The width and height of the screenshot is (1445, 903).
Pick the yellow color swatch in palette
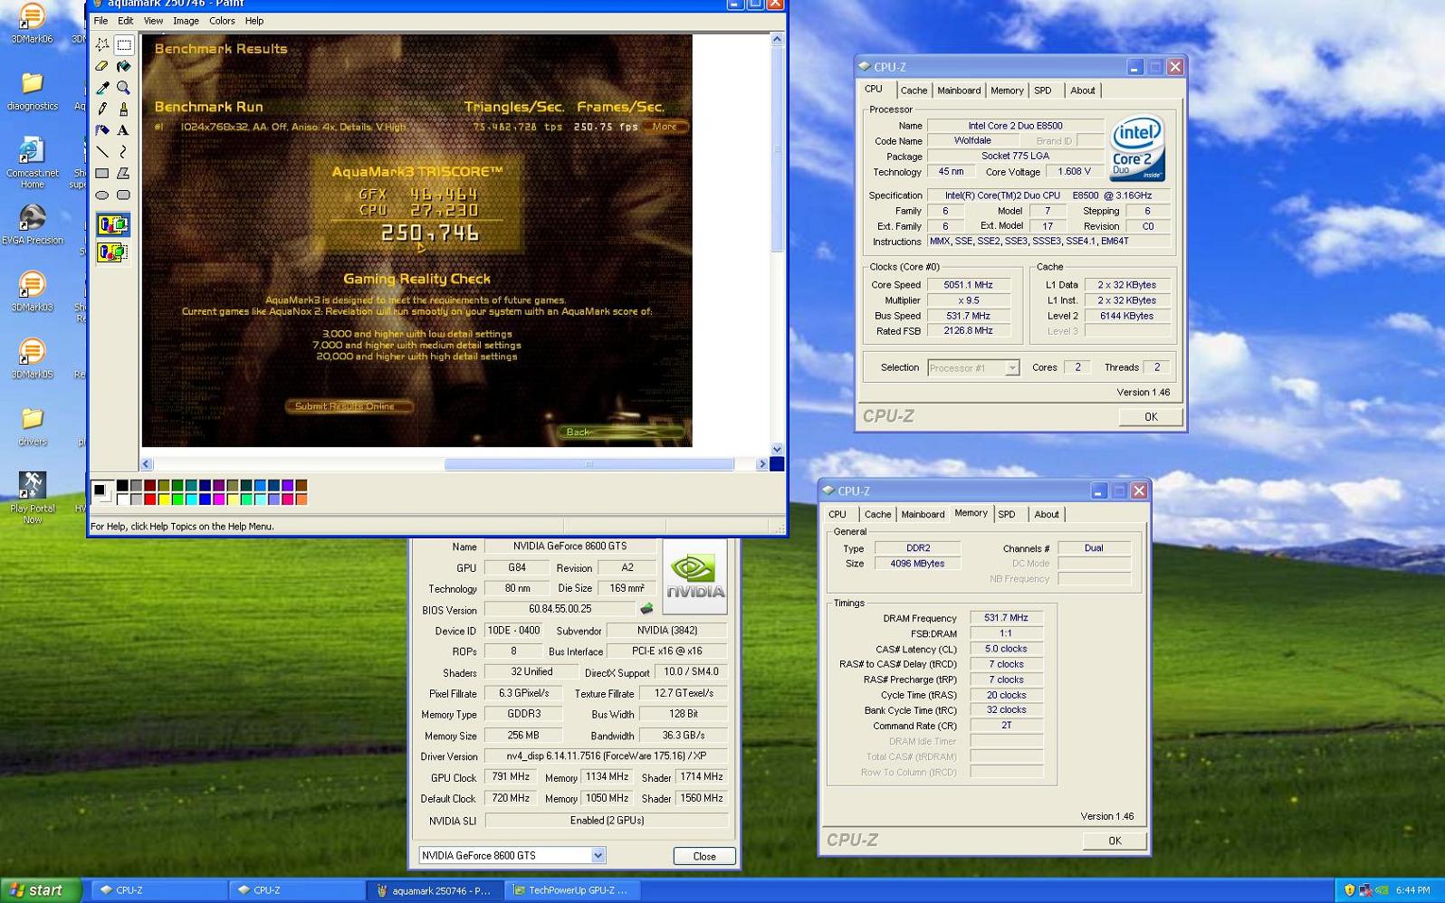tap(164, 499)
